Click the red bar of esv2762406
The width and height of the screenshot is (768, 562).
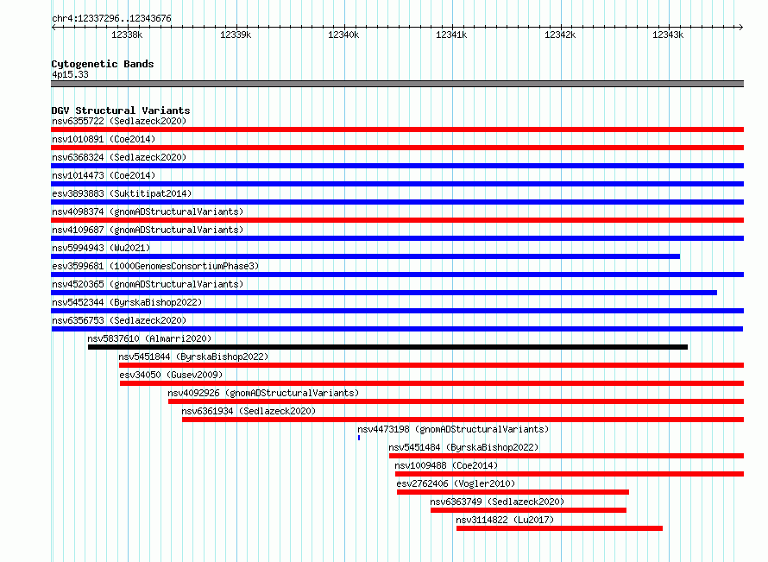(x=513, y=492)
